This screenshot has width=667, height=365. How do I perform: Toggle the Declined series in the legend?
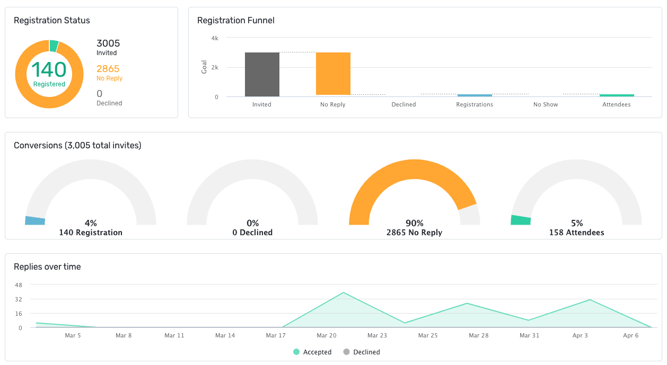click(x=367, y=352)
